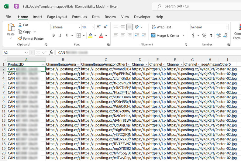Image resolution: width=241 pixels, height=161 pixels.
Task: Click the Cut scissors icon
Action: click(x=20, y=25)
